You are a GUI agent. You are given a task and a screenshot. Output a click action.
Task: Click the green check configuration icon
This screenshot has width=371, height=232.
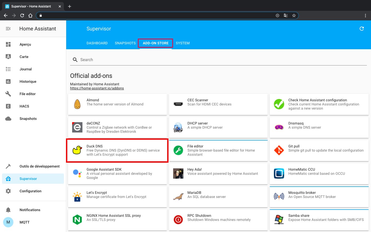tap(279, 104)
